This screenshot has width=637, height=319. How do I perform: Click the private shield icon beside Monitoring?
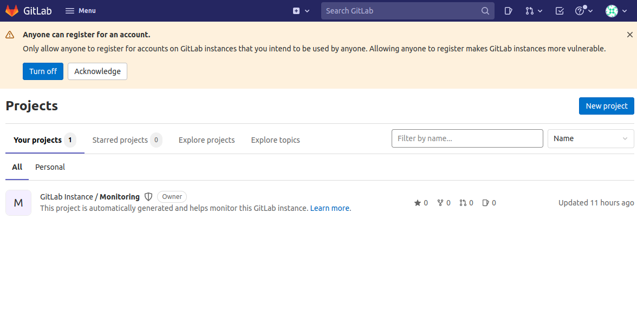coord(148,197)
